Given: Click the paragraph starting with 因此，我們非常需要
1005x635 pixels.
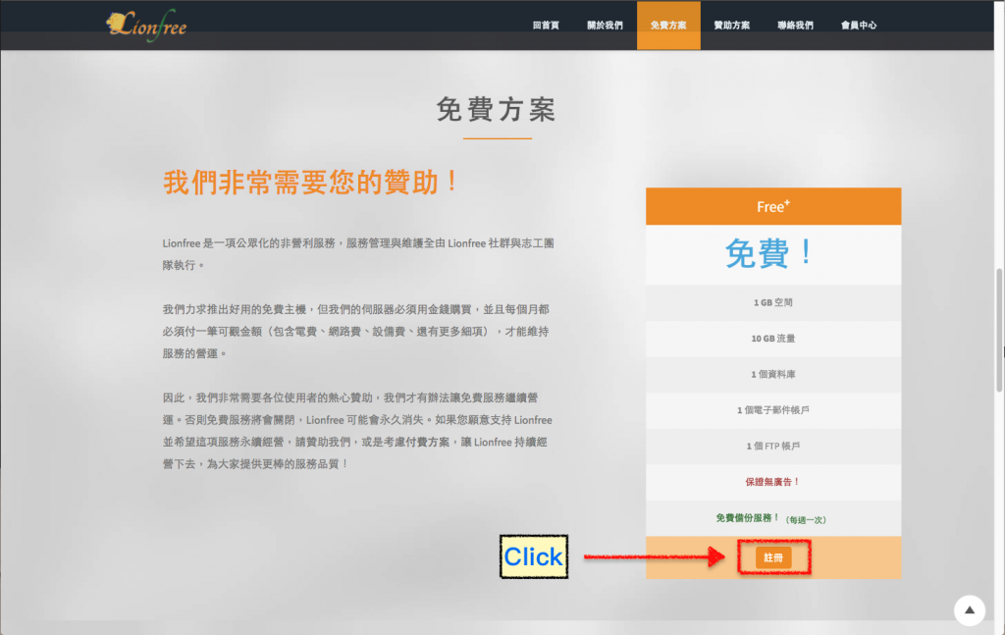Looking at the screenshot, I should tap(357, 431).
